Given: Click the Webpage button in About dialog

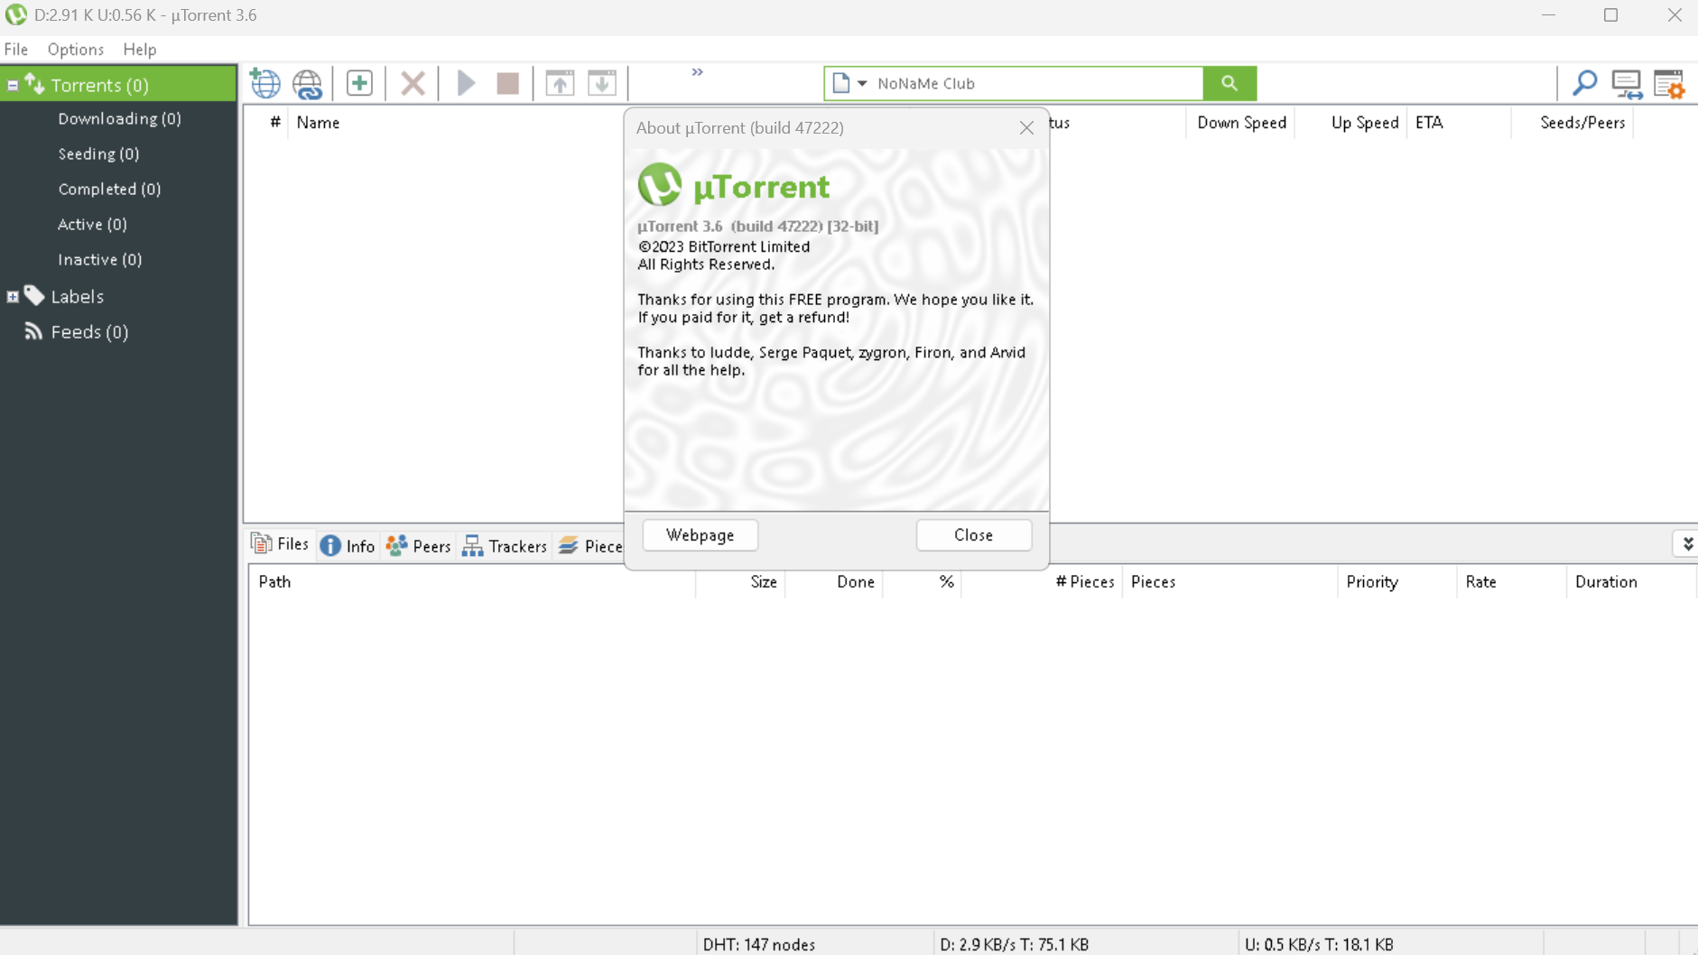Looking at the screenshot, I should tap(700, 535).
